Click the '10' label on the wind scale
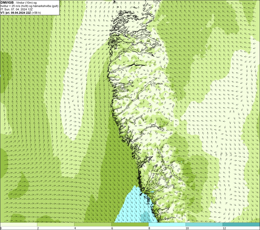260x230 pixels. click(187, 228)
